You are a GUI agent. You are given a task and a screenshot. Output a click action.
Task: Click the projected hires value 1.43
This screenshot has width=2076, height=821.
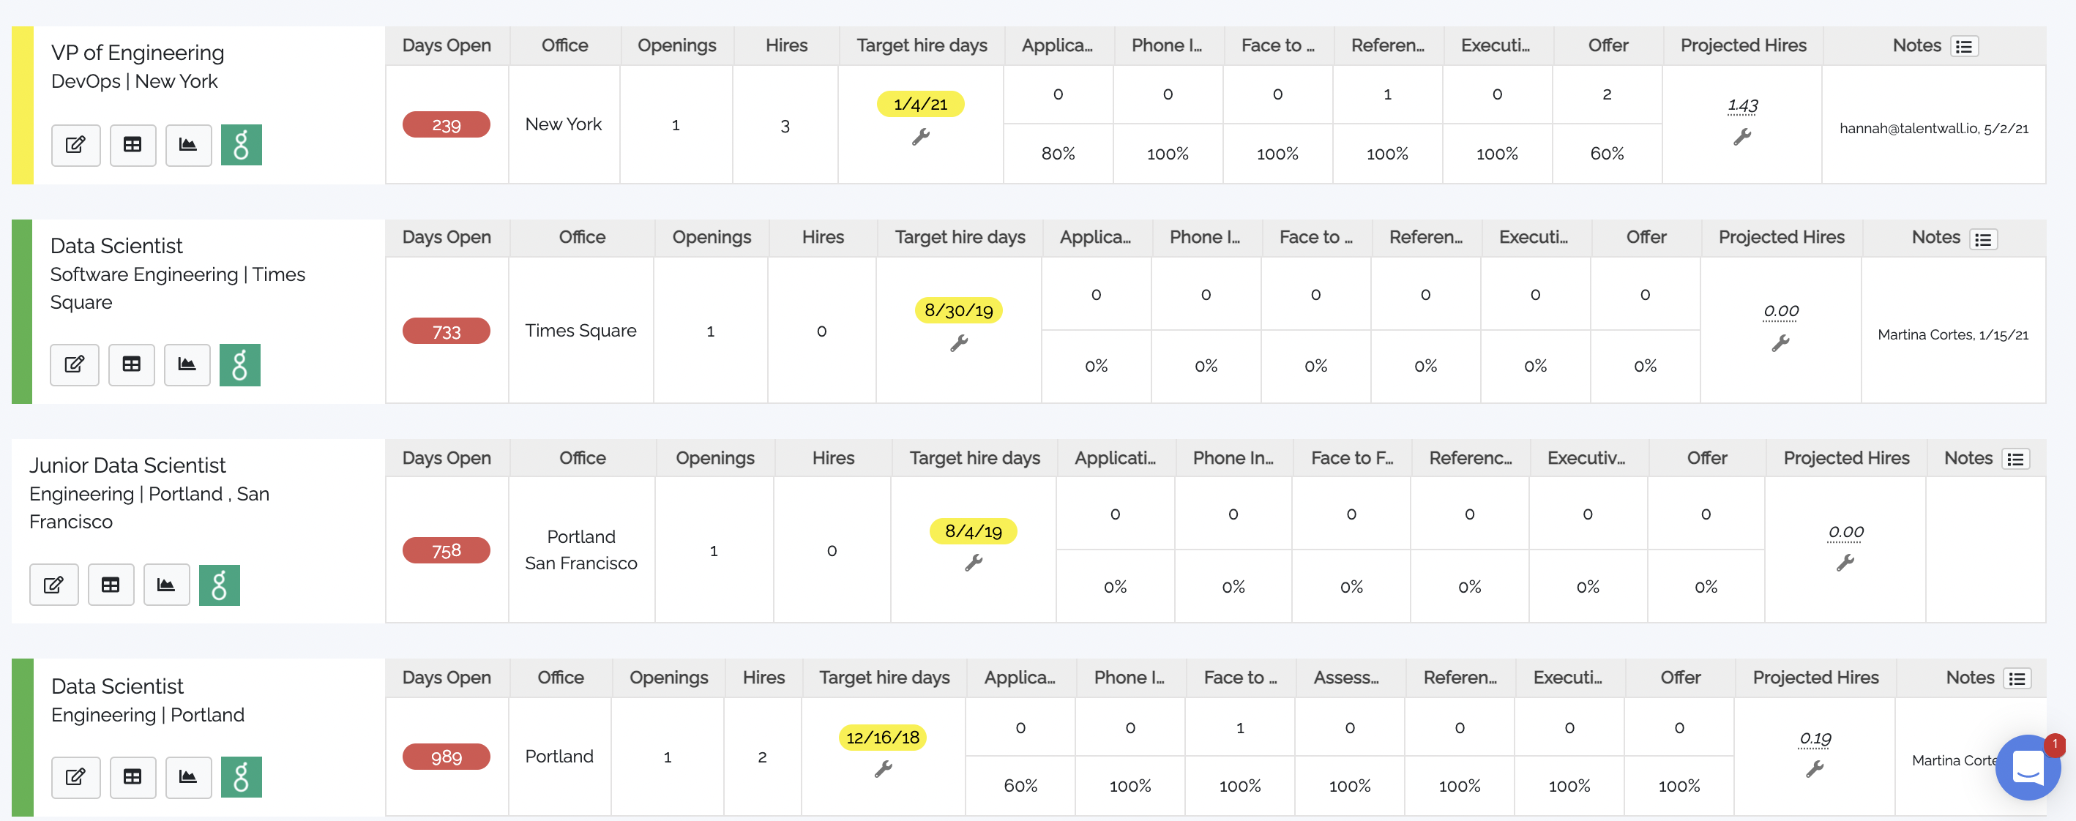click(1742, 105)
